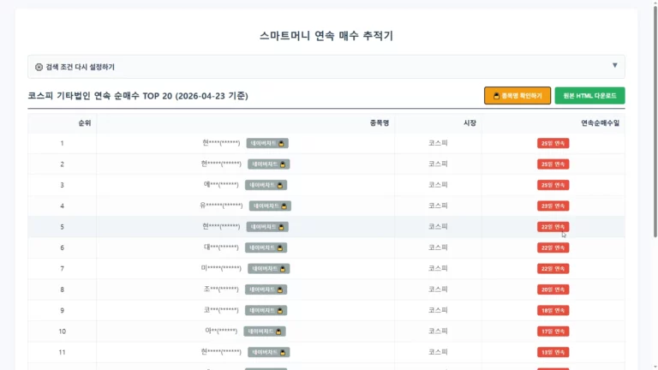Click the 25일 연속 badge in rank 2
The image size is (658, 370).
pyautogui.click(x=553, y=164)
